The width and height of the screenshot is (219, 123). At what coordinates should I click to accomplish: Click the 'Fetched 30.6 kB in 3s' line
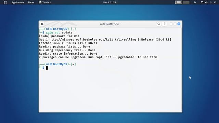coord(68,43)
